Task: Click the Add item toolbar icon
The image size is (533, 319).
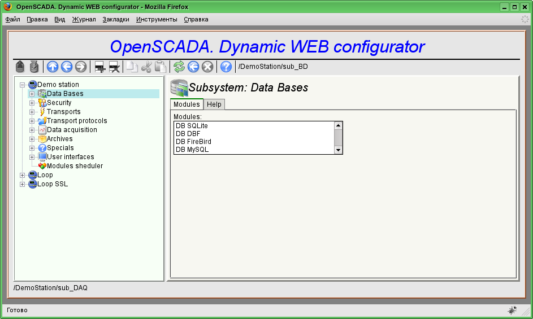Action: point(100,67)
